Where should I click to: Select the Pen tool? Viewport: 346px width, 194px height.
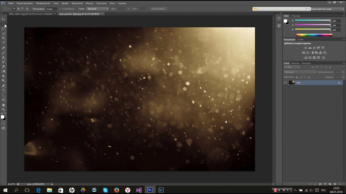(3, 86)
